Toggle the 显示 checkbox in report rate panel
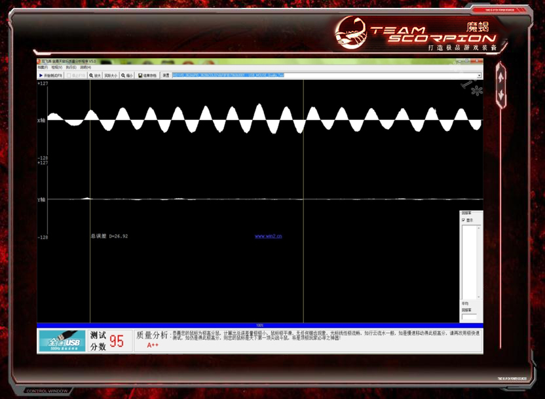Viewport: 545px width, 399px height. coord(463,220)
